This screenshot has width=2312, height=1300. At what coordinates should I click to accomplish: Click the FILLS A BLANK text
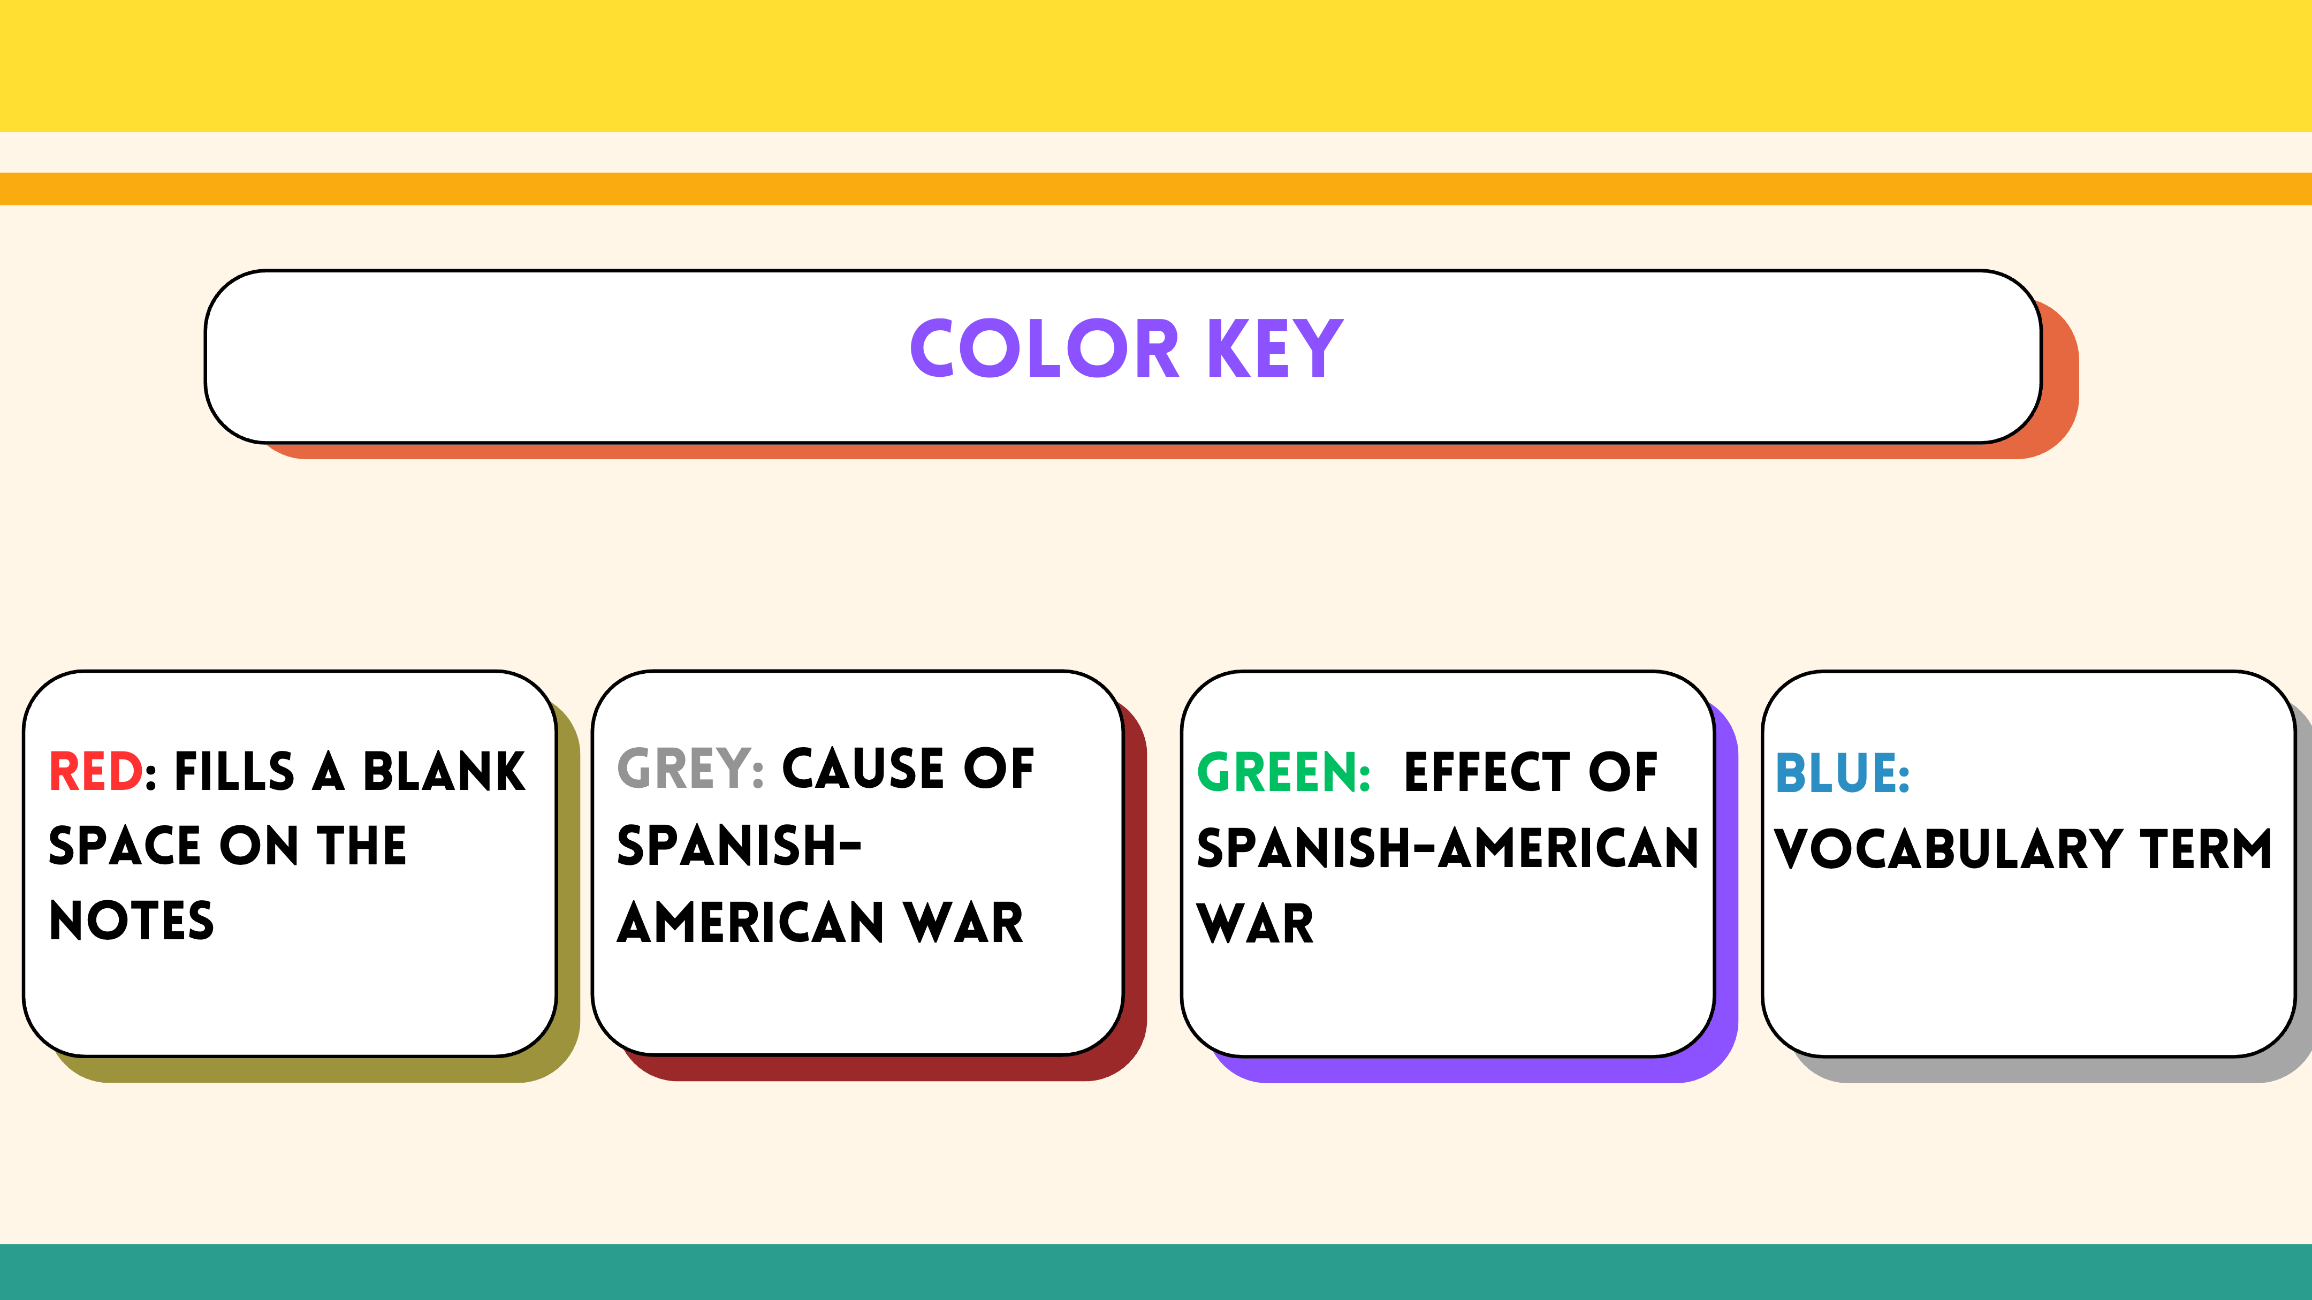click(349, 771)
